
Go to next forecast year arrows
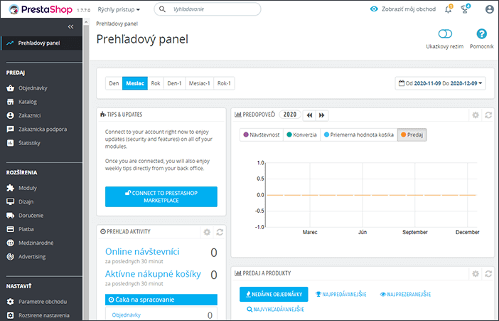point(322,115)
